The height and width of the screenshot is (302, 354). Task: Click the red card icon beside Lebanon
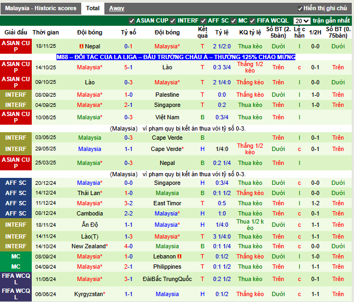(x=181, y=256)
